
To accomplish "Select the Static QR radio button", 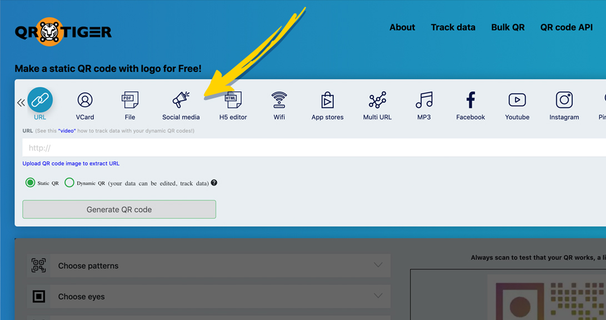I will point(31,183).
